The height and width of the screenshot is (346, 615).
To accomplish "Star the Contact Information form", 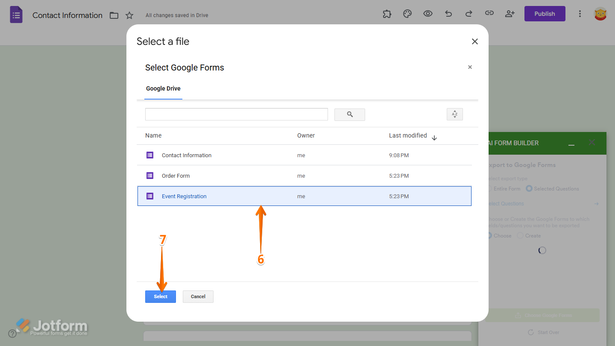I will [x=129, y=15].
